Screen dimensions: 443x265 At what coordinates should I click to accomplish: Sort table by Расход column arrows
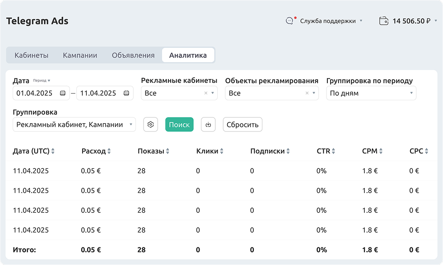click(109, 151)
